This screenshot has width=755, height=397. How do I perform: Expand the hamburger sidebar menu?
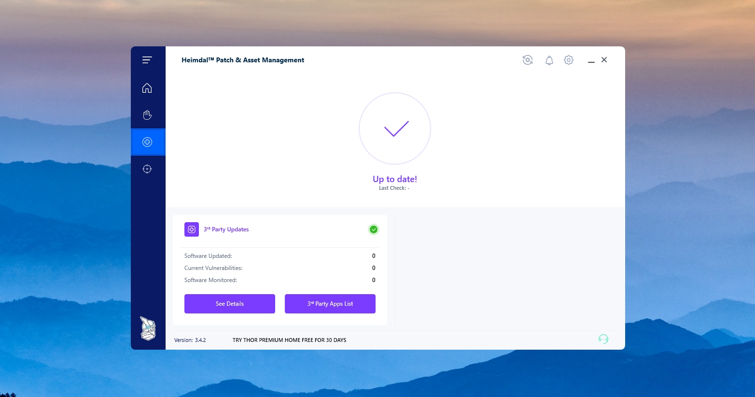(x=147, y=60)
